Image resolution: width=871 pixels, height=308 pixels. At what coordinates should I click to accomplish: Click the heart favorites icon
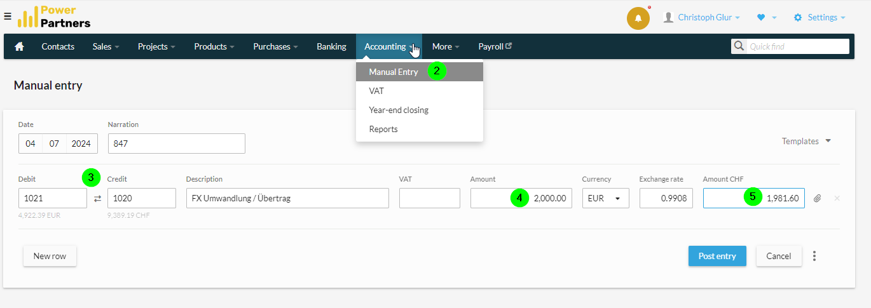[761, 18]
